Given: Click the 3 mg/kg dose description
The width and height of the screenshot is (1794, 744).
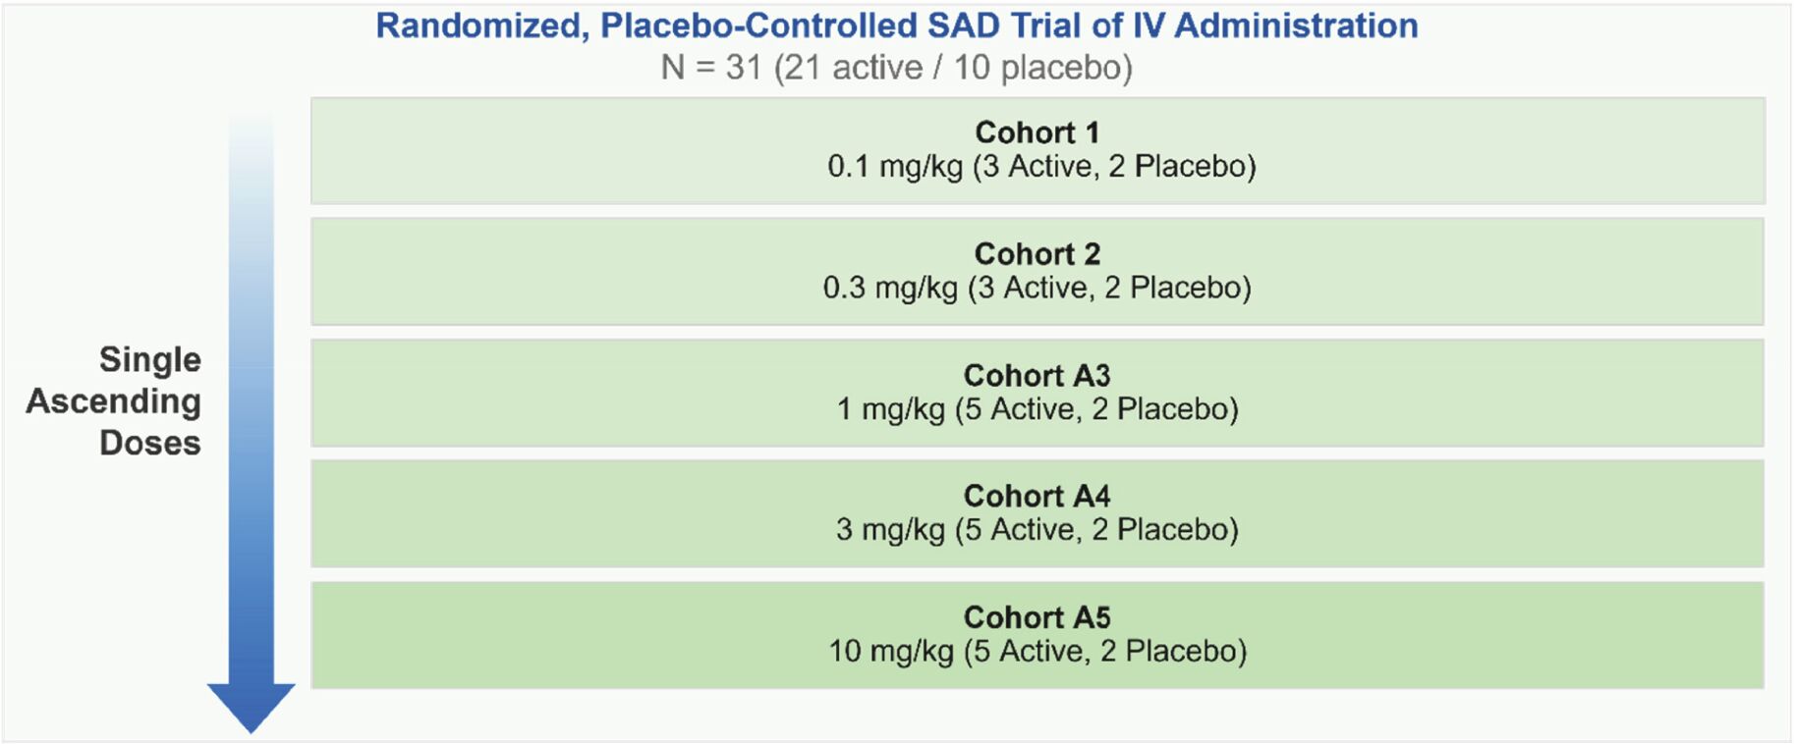Looking at the screenshot, I should (x=1037, y=530).
